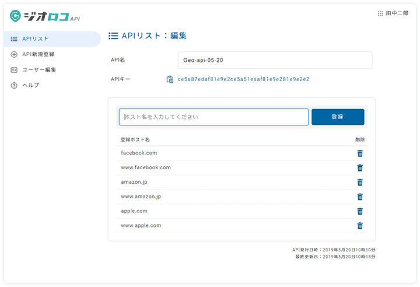Click the ジオロコ API logo
The height and width of the screenshot is (287, 420).
[x=45, y=16]
